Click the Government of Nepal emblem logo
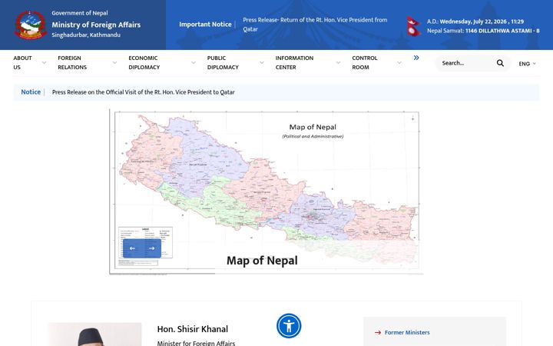The image size is (553, 346). pos(30,25)
